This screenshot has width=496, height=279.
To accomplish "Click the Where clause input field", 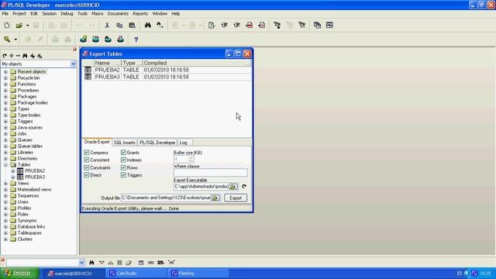I will 211,173.
